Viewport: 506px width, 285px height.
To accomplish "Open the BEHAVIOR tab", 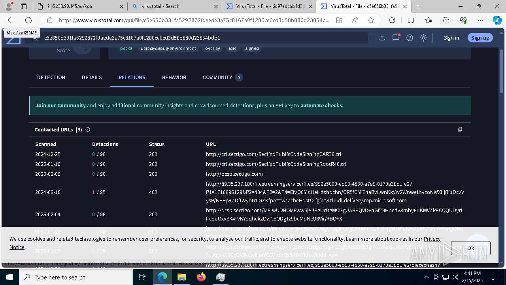I will (174, 77).
